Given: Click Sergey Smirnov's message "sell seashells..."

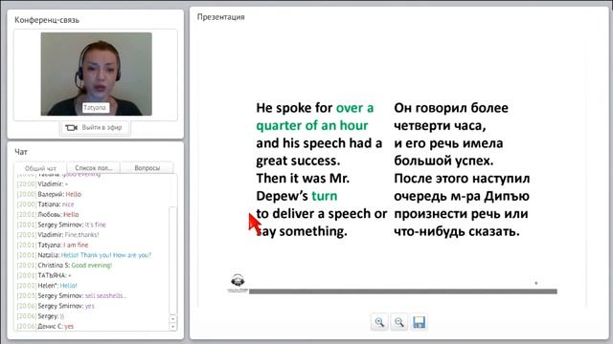Looking at the screenshot, I should [72, 295].
